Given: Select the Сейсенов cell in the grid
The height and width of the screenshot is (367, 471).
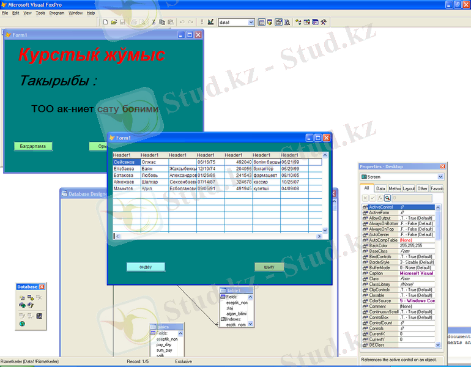Looking at the screenshot, I should [x=126, y=162].
